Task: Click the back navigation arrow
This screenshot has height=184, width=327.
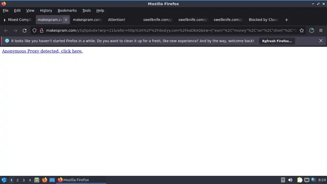Action: click(x=6, y=30)
